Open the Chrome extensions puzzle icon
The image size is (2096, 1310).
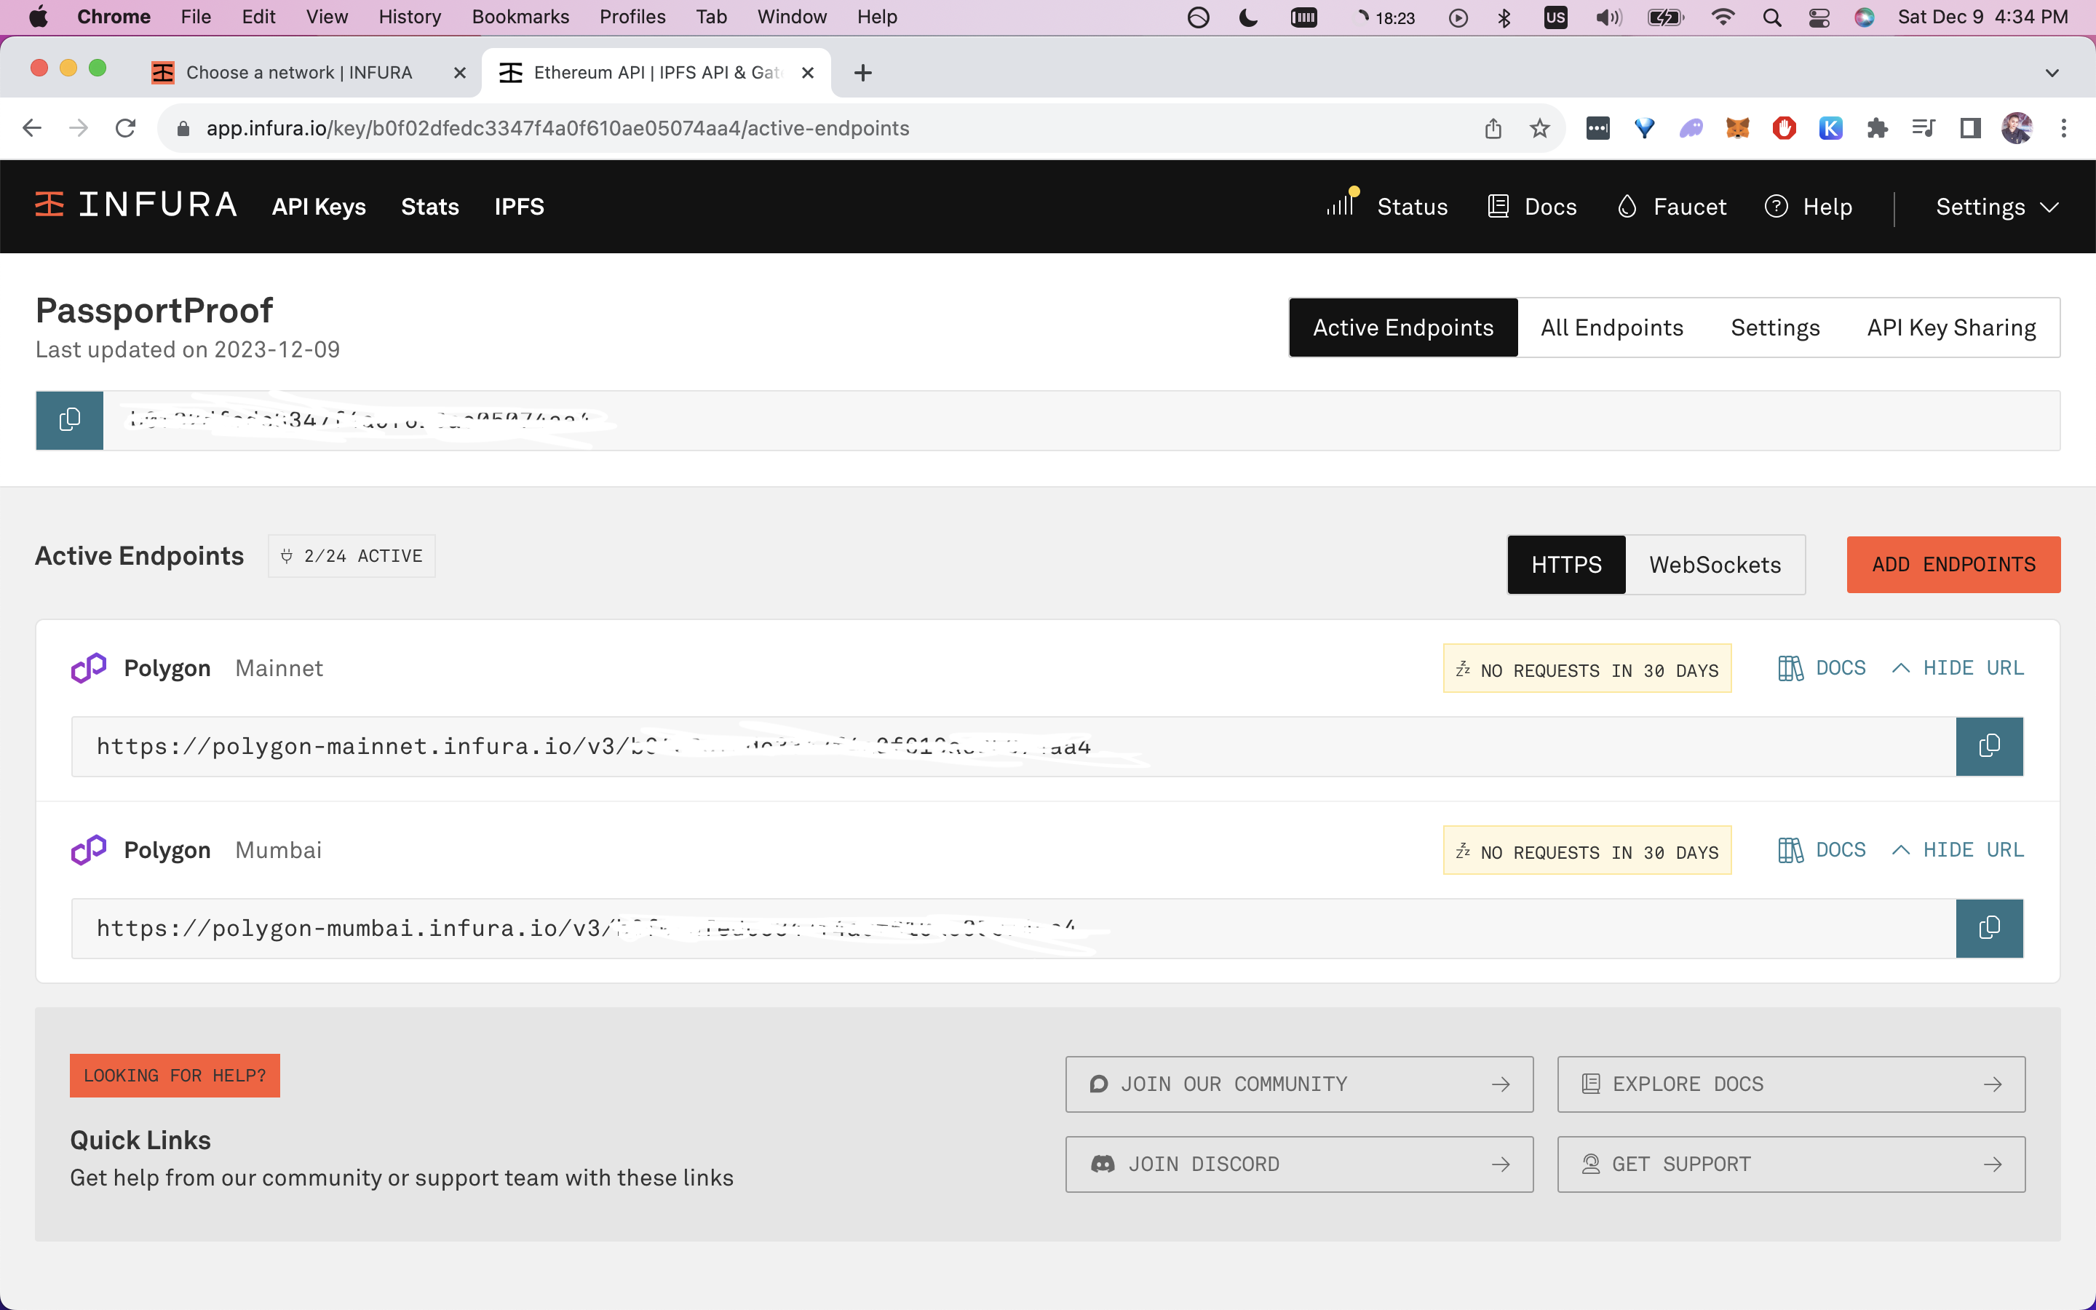pos(1877,128)
